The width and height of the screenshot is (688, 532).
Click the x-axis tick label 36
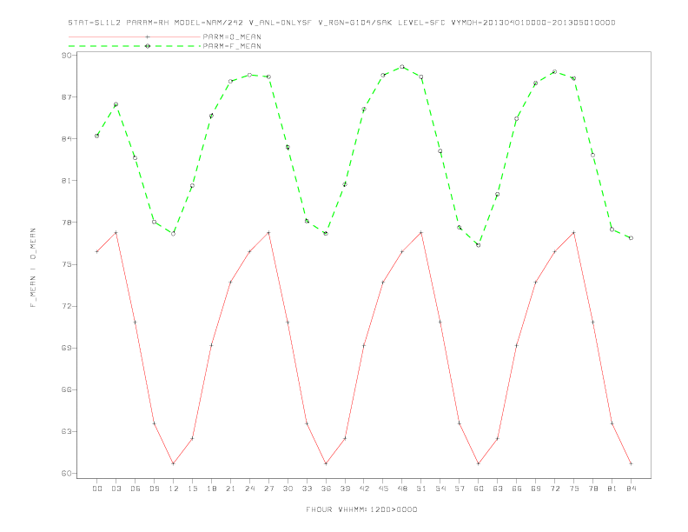click(326, 489)
